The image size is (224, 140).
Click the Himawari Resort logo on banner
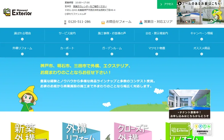coord(187,21)
